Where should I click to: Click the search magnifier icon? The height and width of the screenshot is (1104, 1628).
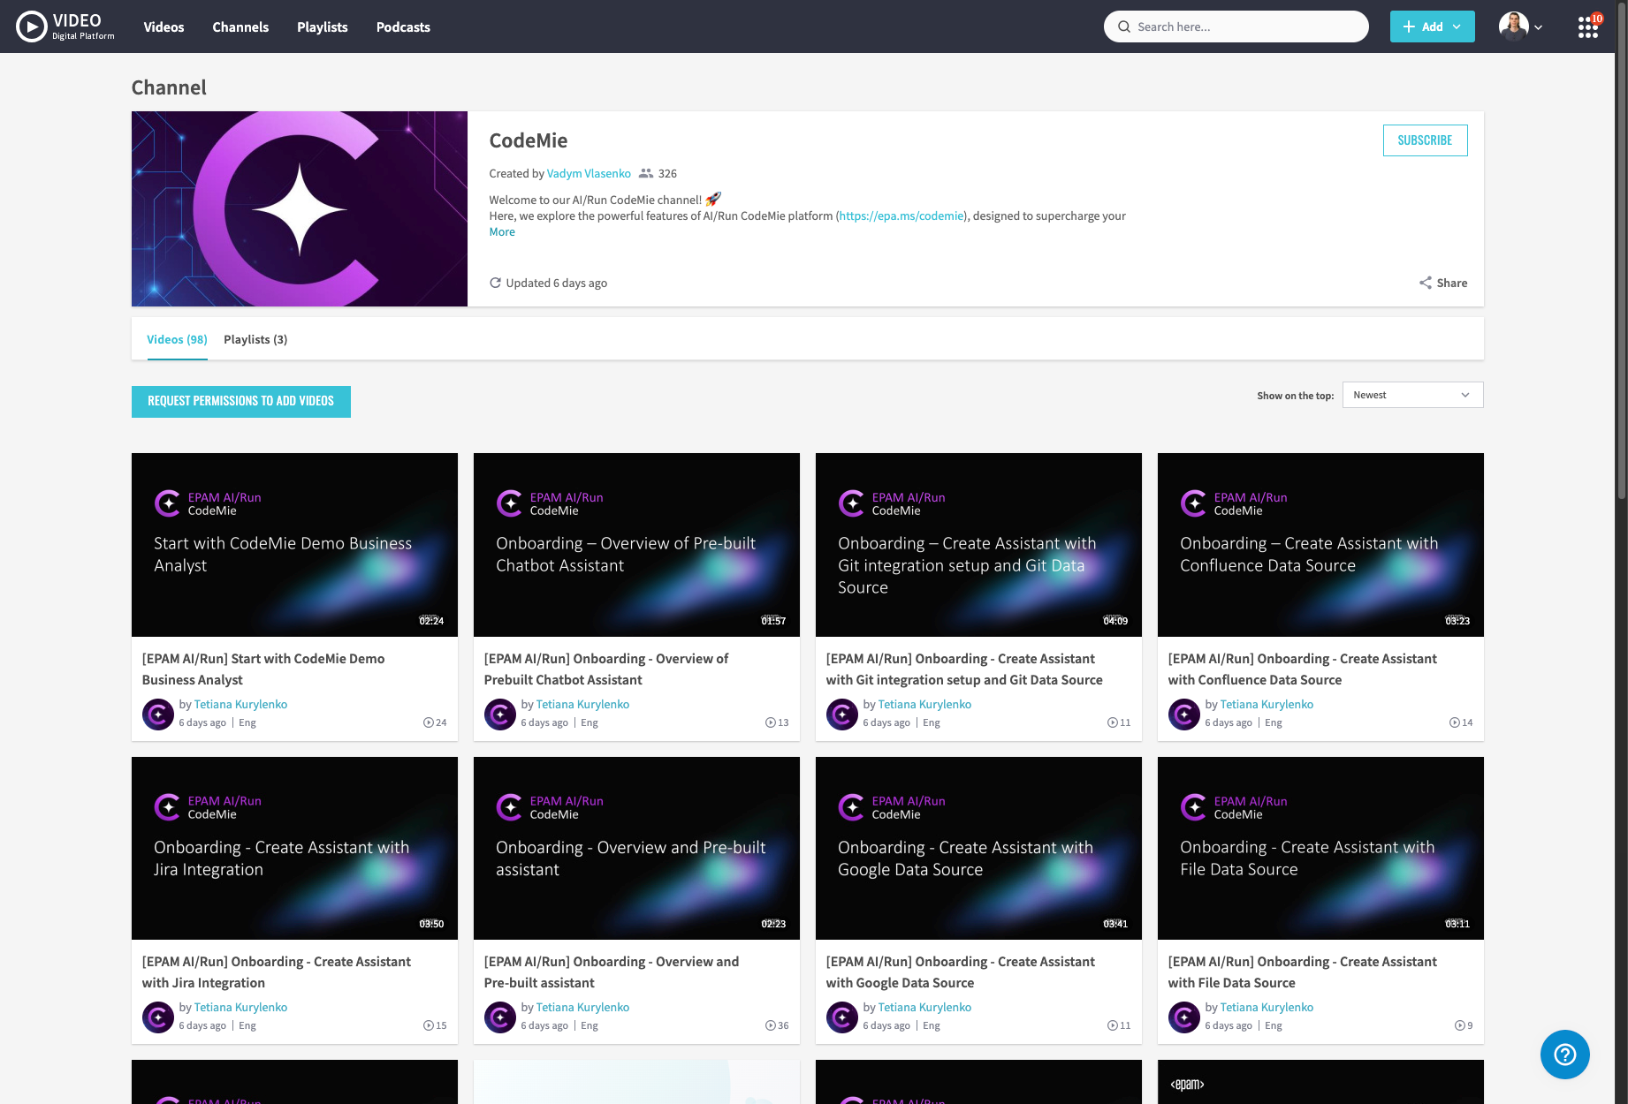coord(1123,26)
